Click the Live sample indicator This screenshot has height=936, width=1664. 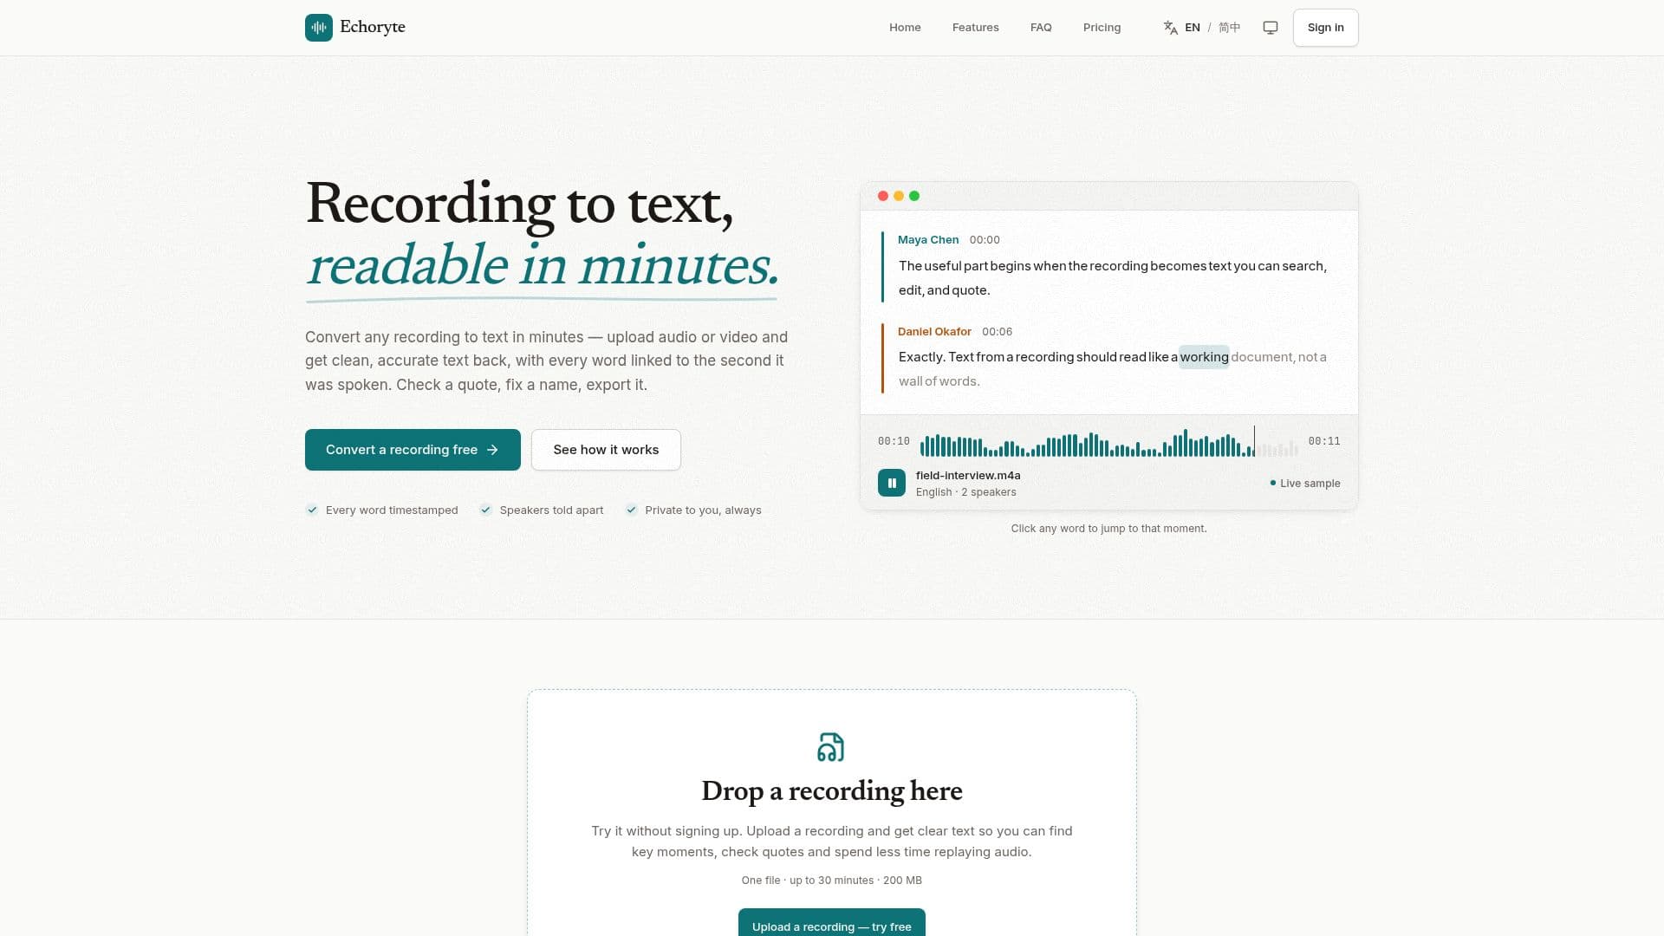click(1305, 484)
